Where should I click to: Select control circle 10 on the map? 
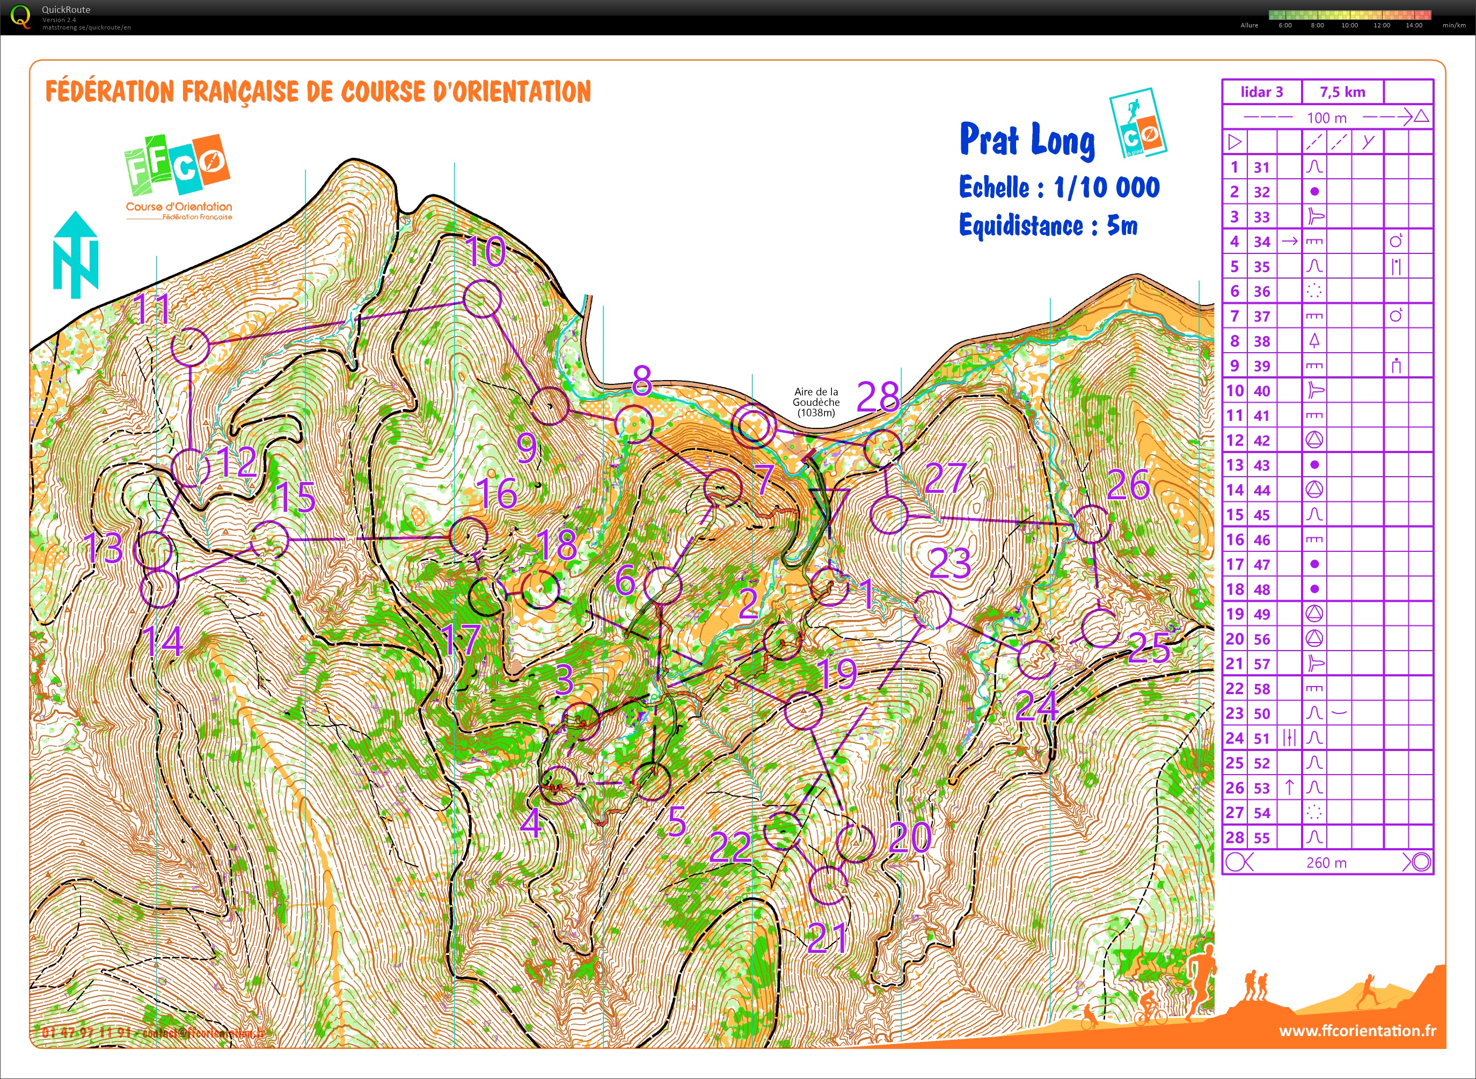[482, 299]
